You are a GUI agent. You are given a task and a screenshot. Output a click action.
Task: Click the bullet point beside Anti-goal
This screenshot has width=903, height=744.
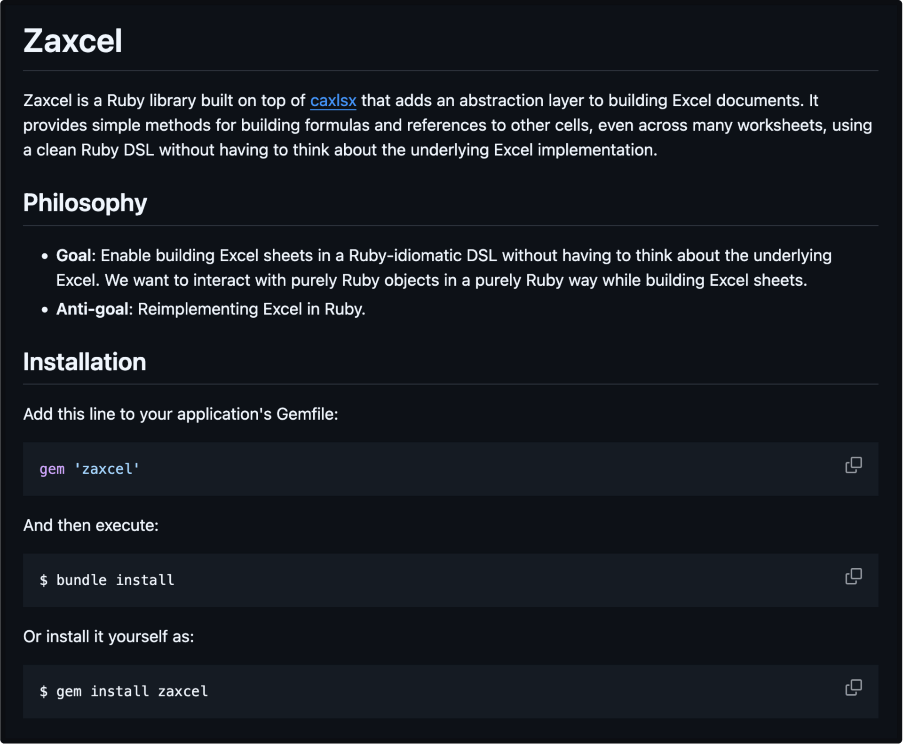pos(45,310)
